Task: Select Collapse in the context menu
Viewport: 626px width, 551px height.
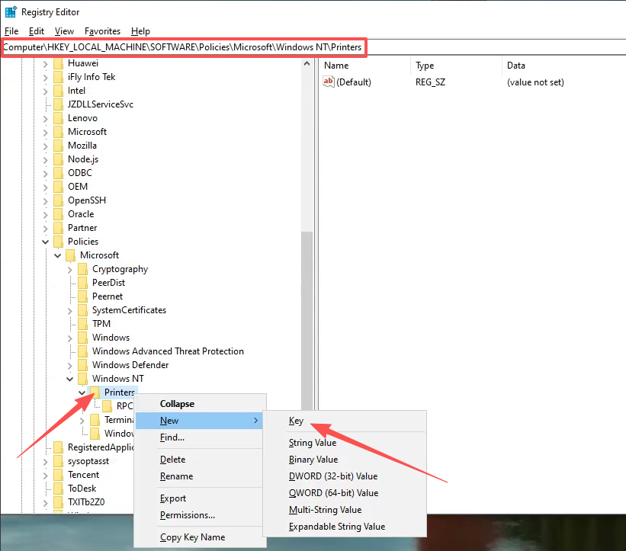Action: [x=200, y=404]
